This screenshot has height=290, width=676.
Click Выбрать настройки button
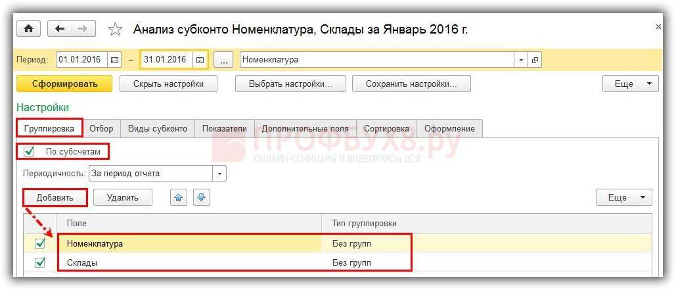click(x=290, y=84)
